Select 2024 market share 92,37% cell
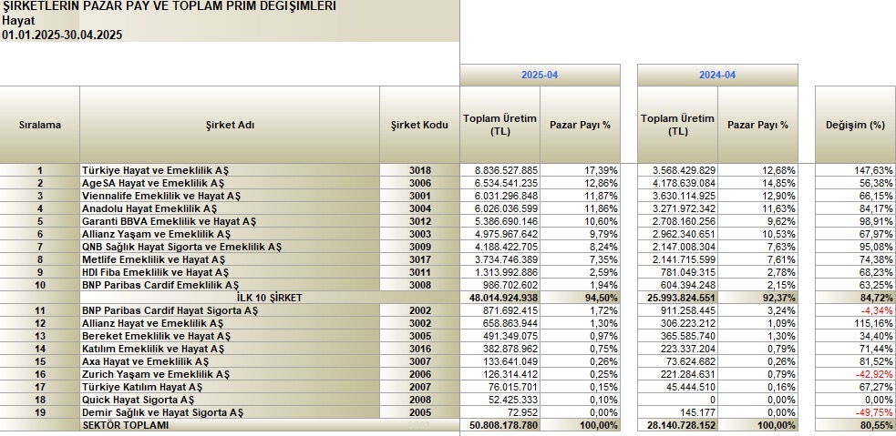Image resolution: width=896 pixels, height=436 pixels. tap(757, 298)
